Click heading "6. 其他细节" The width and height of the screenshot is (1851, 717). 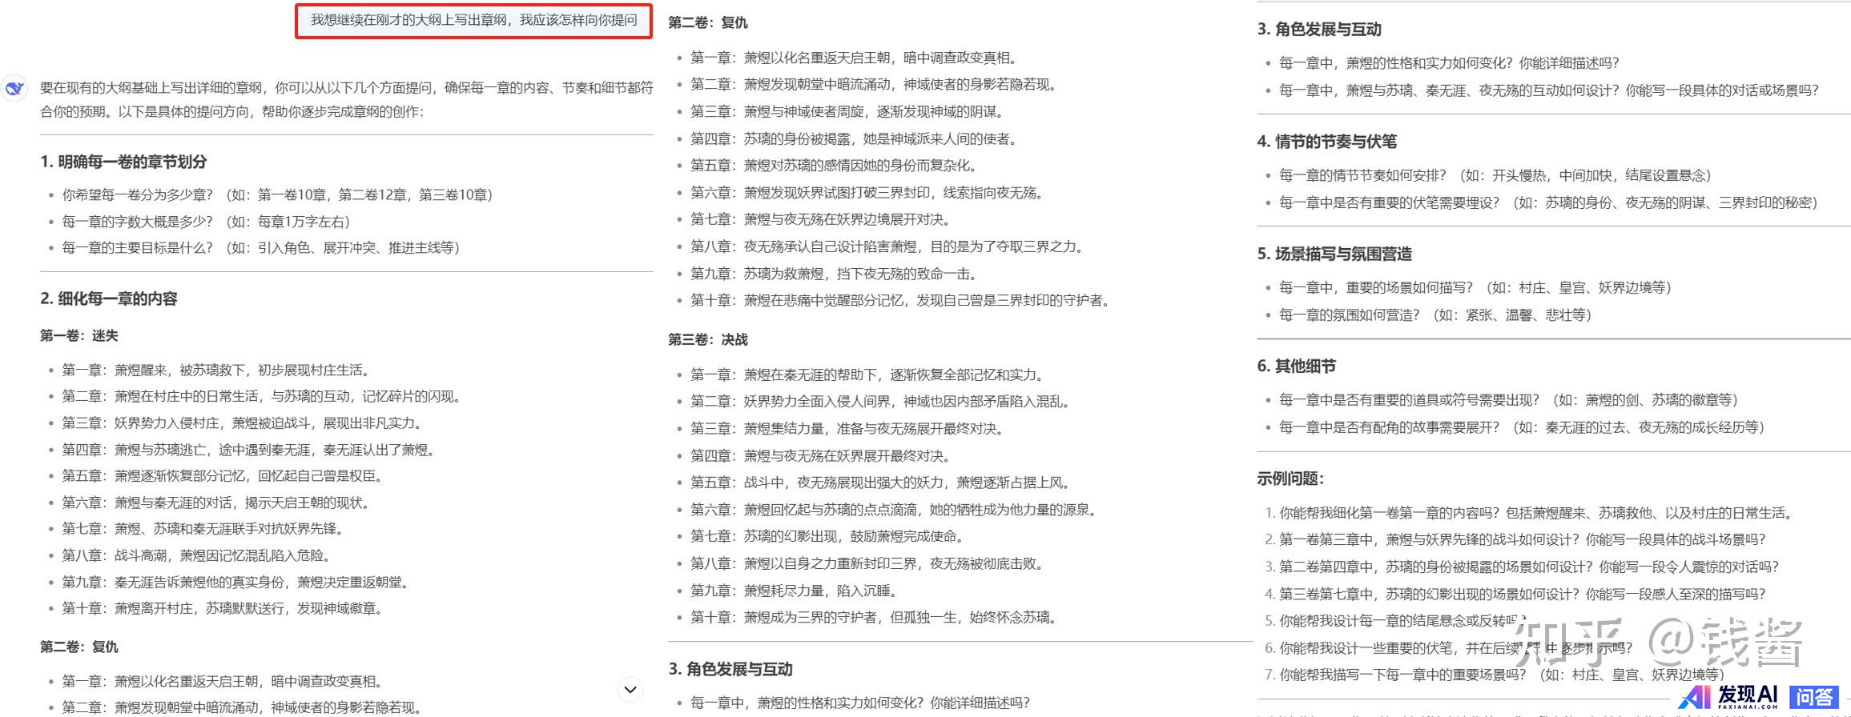pyautogui.click(x=1297, y=367)
